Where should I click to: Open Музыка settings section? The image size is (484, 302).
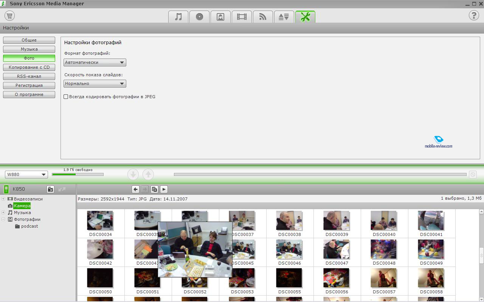[29, 49]
